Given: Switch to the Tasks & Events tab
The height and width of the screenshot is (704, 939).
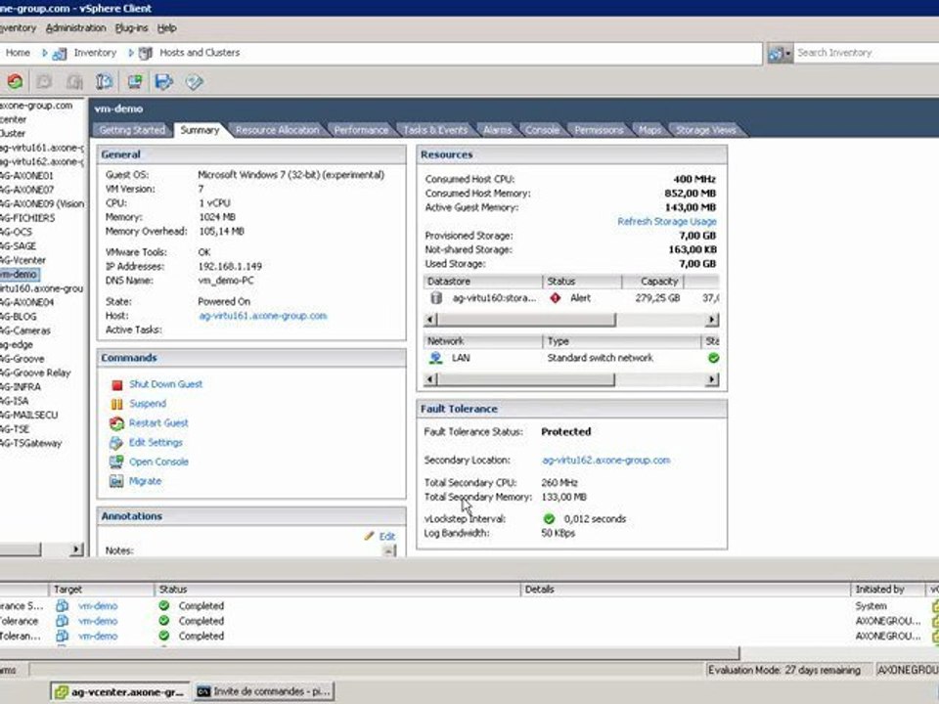Looking at the screenshot, I should tap(435, 130).
